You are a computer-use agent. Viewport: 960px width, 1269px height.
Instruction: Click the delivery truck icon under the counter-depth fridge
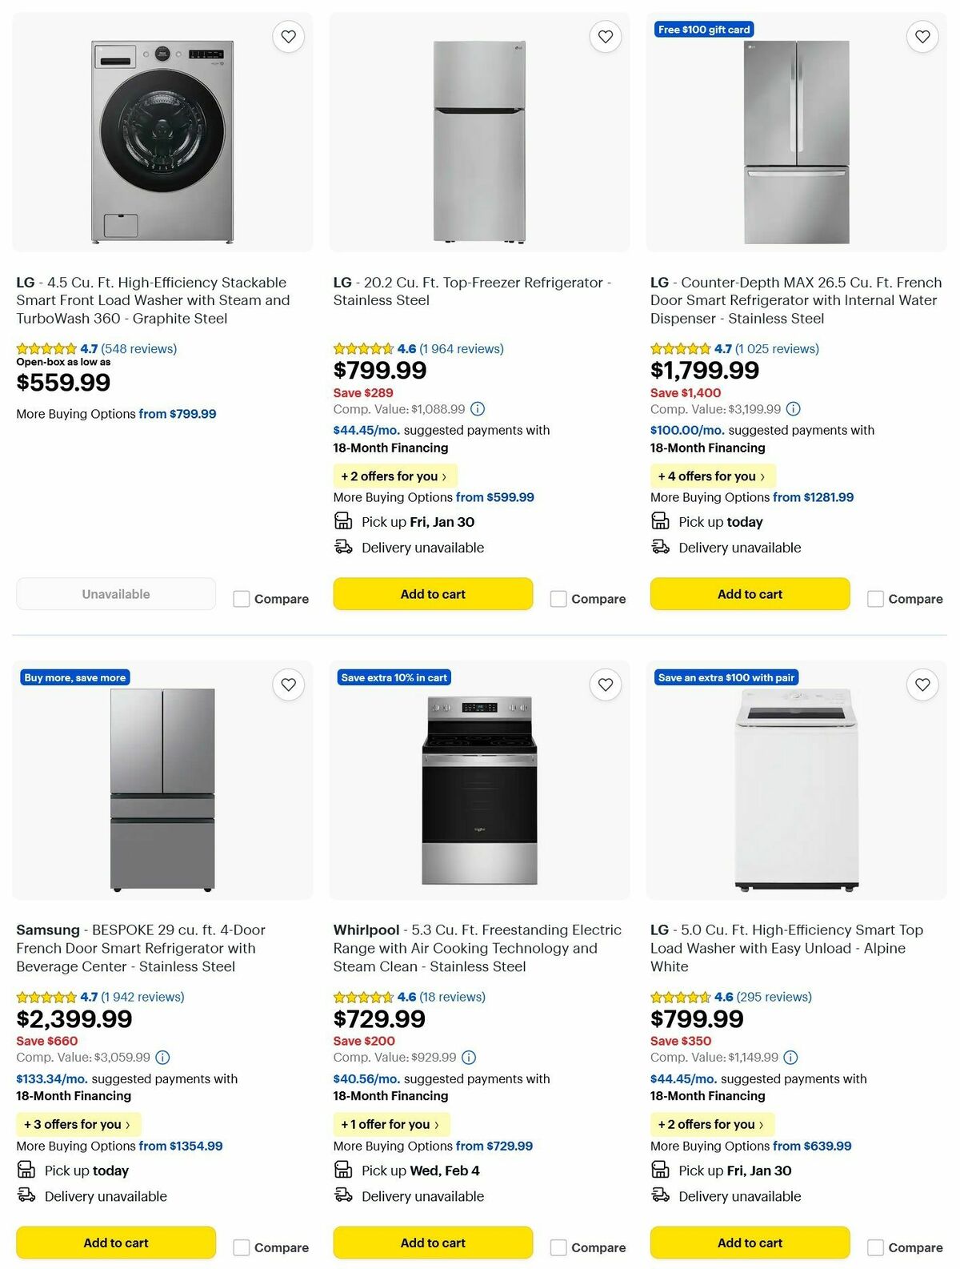coord(660,547)
